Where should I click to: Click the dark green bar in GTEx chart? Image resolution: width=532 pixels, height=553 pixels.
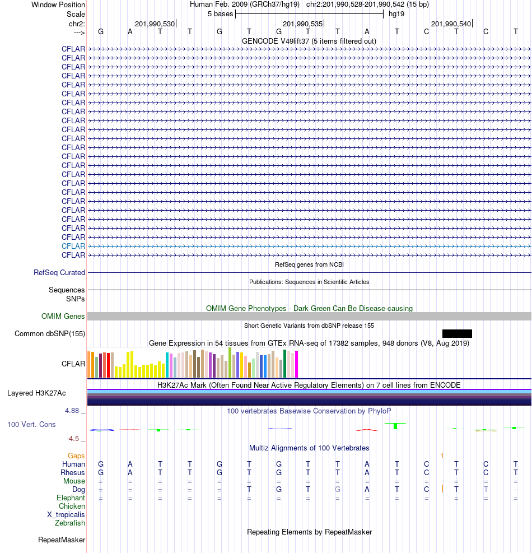(x=284, y=364)
